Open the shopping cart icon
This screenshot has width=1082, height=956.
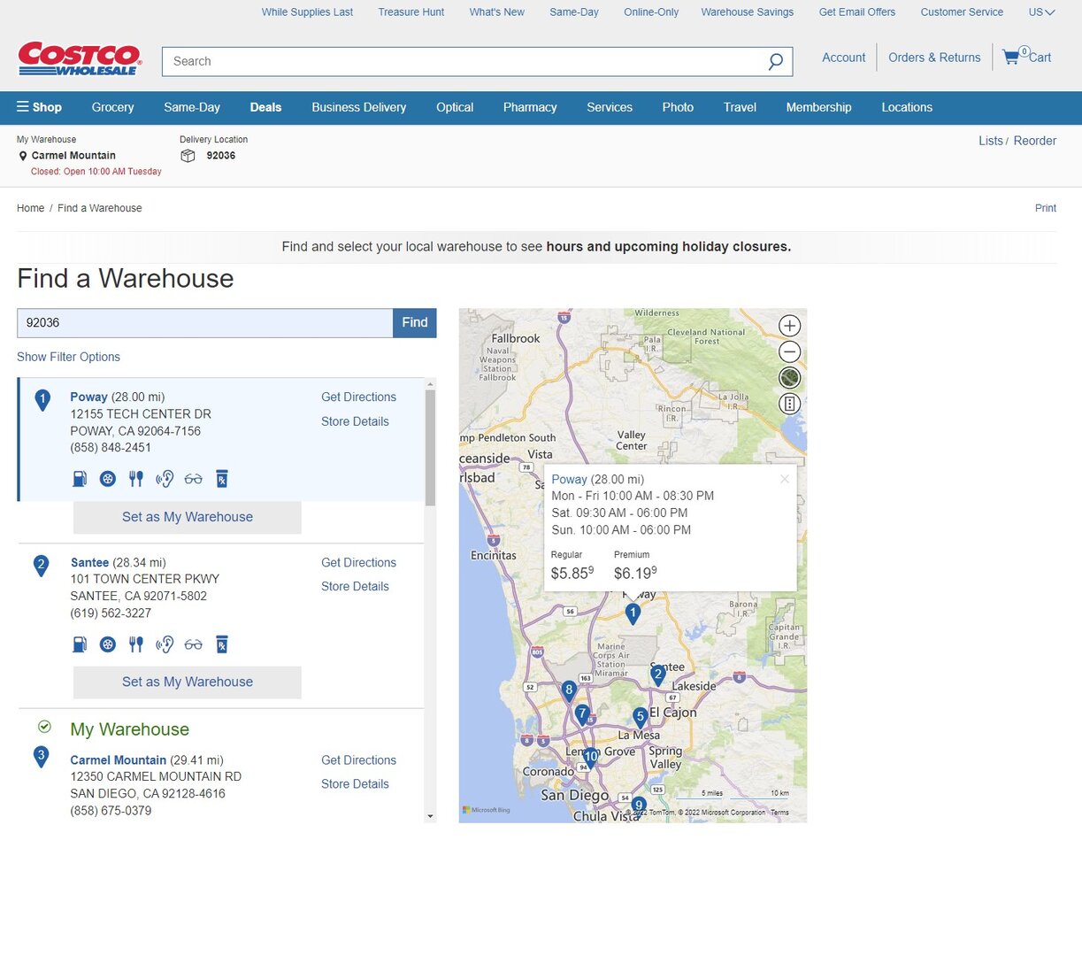(x=1010, y=58)
